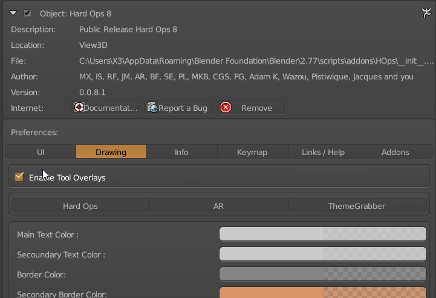Click the addon category figure icon
This screenshot has width=436, height=298.
click(x=426, y=13)
